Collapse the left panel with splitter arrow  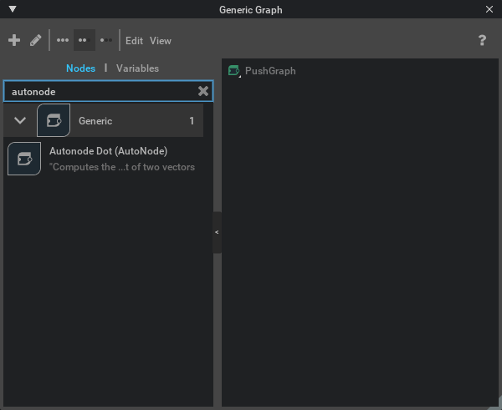click(x=217, y=232)
